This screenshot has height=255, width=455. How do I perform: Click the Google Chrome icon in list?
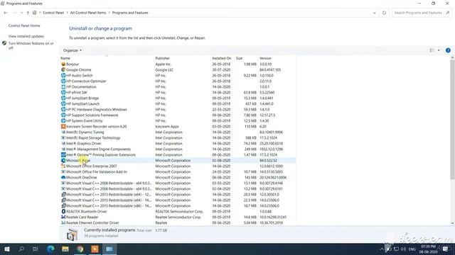pyautogui.click(x=63, y=69)
